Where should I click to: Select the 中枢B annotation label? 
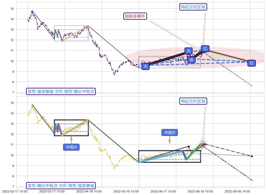pyautogui.click(x=170, y=132)
